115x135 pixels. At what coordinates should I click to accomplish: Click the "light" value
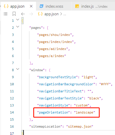(88, 77)
